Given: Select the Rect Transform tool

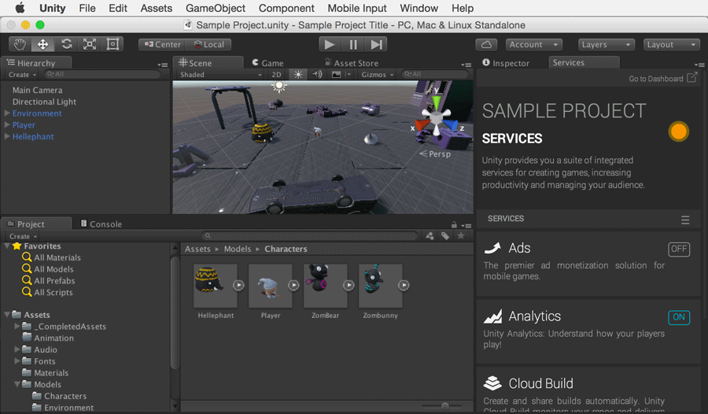Looking at the screenshot, I should click(x=112, y=45).
